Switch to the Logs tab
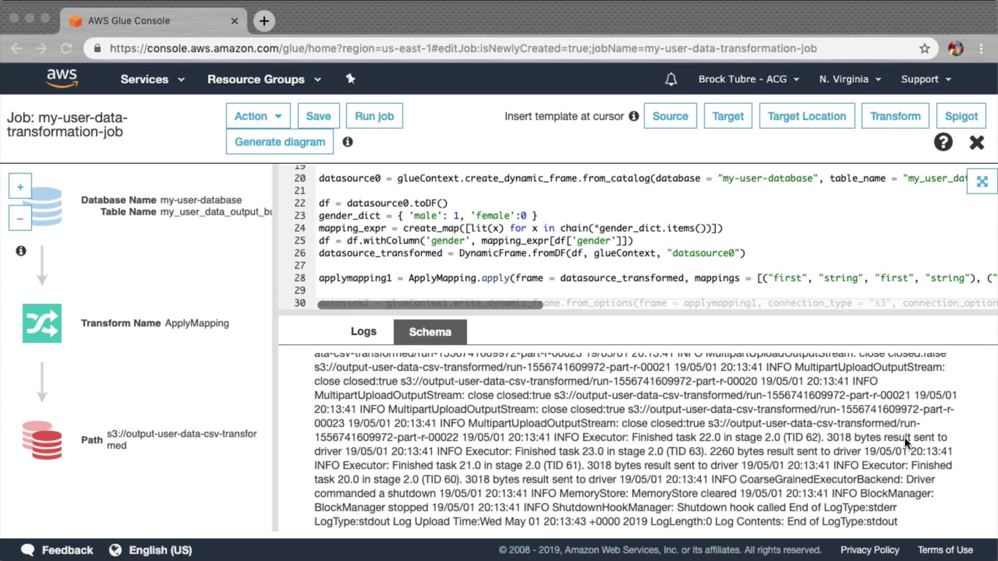This screenshot has width=998, height=561. [363, 331]
